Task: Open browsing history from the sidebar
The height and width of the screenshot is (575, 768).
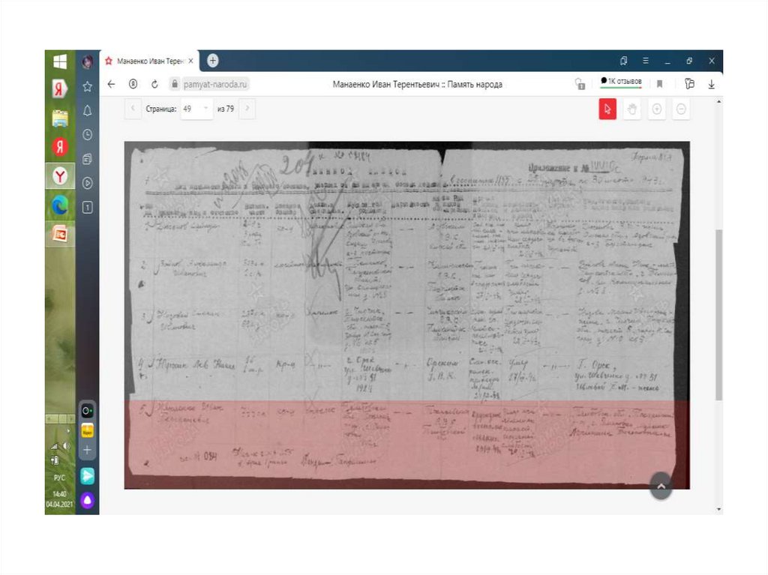Action: tap(87, 135)
